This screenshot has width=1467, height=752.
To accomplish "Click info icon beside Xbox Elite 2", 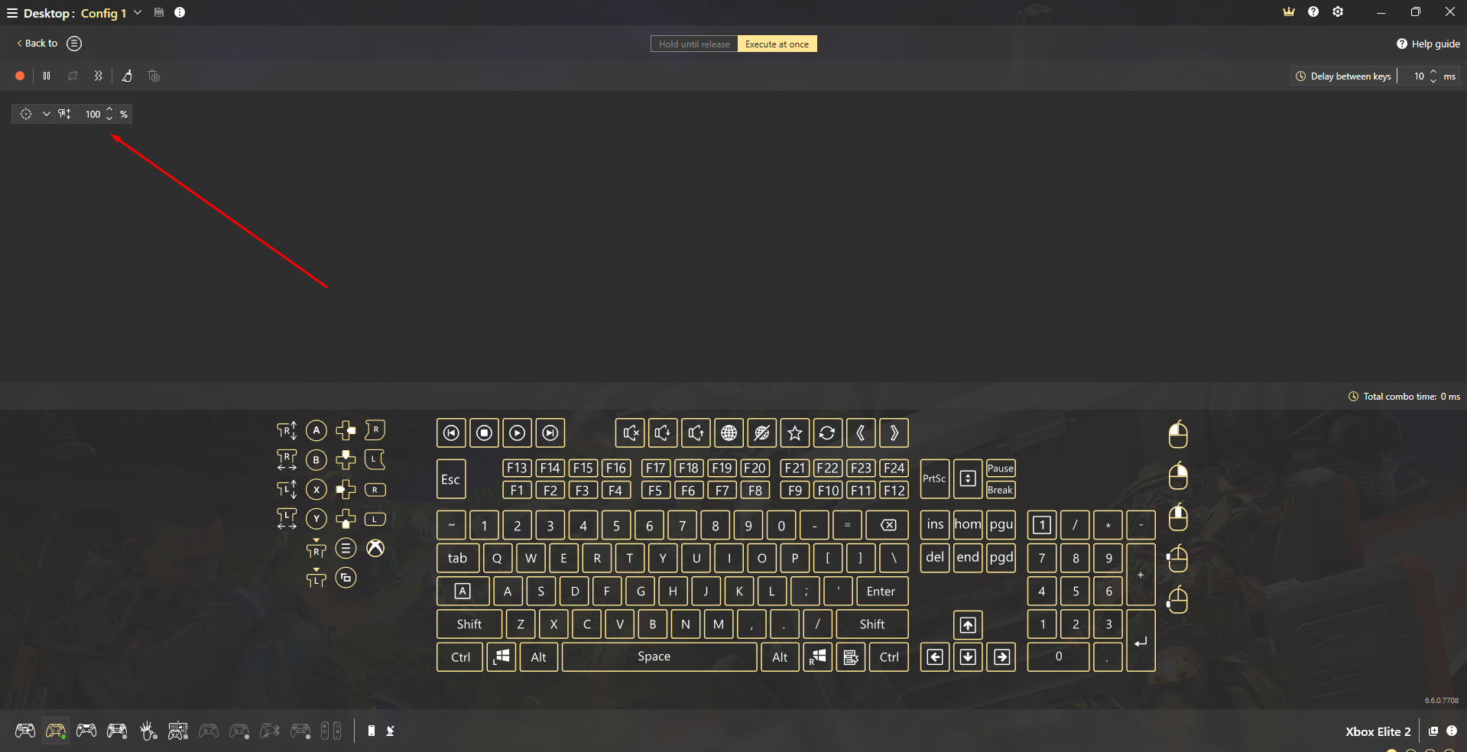I will point(1452,731).
